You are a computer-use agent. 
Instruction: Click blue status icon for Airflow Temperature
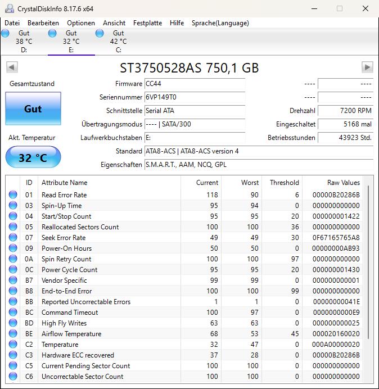point(13,333)
